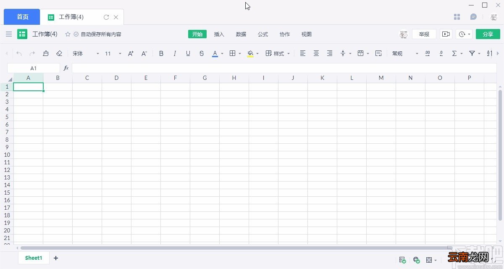Select the format painter icon
This screenshot has width=504, height=269.
pos(46,53)
